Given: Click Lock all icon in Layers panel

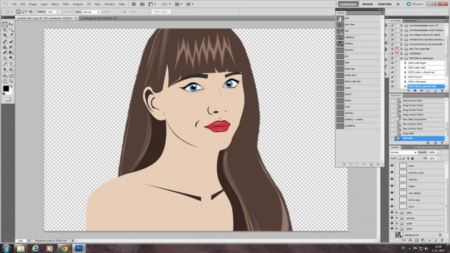Looking at the screenshot, I should 413,158.
